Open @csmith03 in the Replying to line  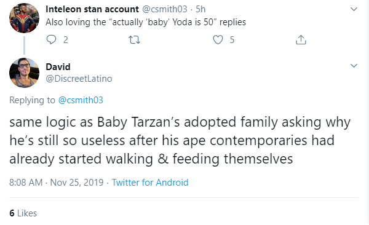pyautogui.click(x=81, y=100)
